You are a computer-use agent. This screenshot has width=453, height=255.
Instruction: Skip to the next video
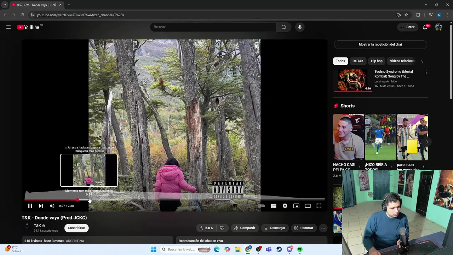point(41,206)
